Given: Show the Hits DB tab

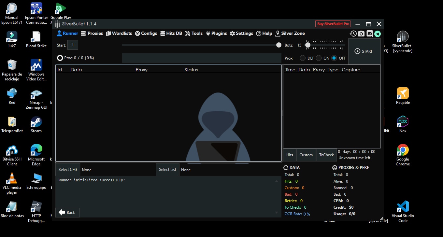Looking at the screenshot, I should click(171, 33).
